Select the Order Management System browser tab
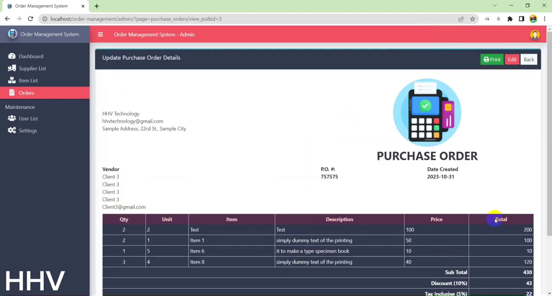This screenshot has width=552, height=296. [45, 6]
